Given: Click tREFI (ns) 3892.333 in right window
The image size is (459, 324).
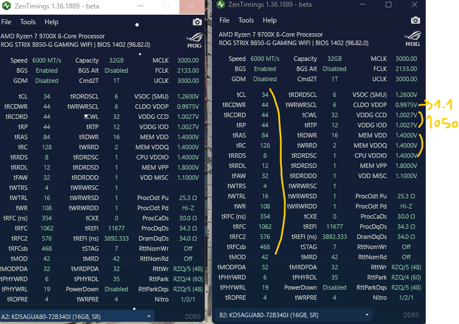Looking at the screenshot, I should 334,237.
